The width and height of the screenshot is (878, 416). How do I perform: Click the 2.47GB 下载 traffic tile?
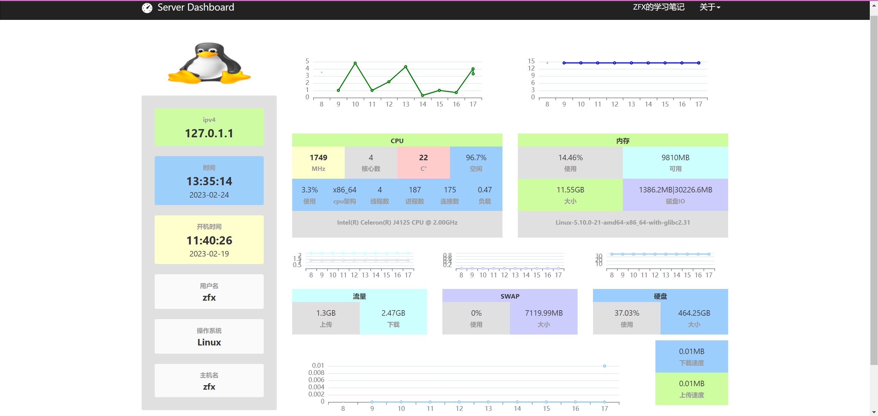pos(393,318)
